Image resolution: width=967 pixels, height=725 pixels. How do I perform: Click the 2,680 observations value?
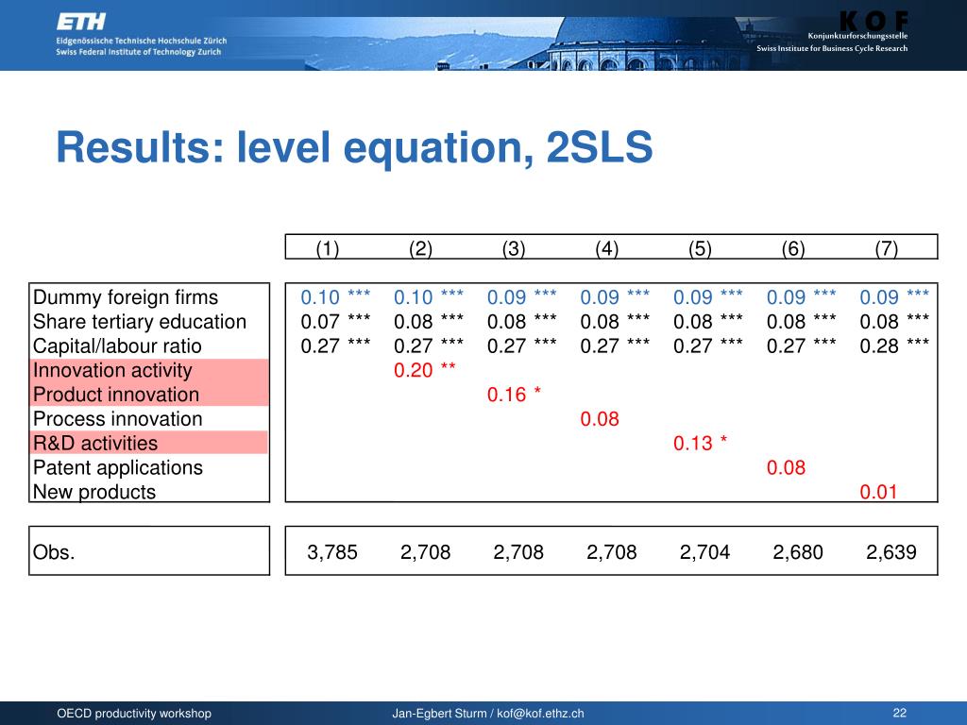[x=797, y=551]
